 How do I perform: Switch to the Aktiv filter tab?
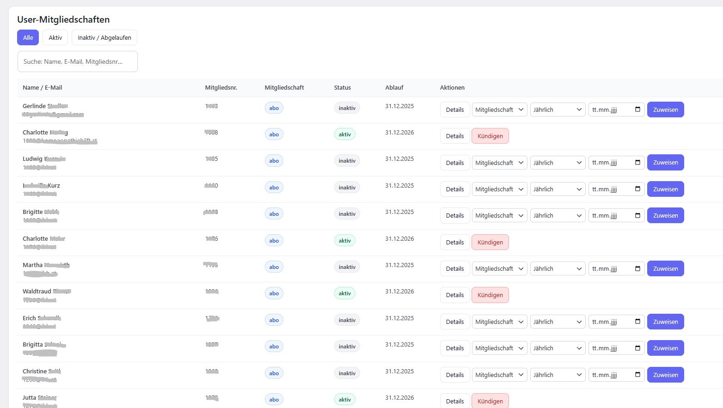pyautogui.click(x=55, y=37)
